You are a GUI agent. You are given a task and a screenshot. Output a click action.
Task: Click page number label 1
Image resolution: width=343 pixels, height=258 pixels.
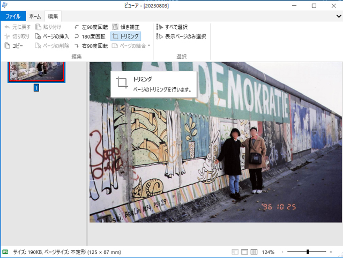[x=36, y=88]
